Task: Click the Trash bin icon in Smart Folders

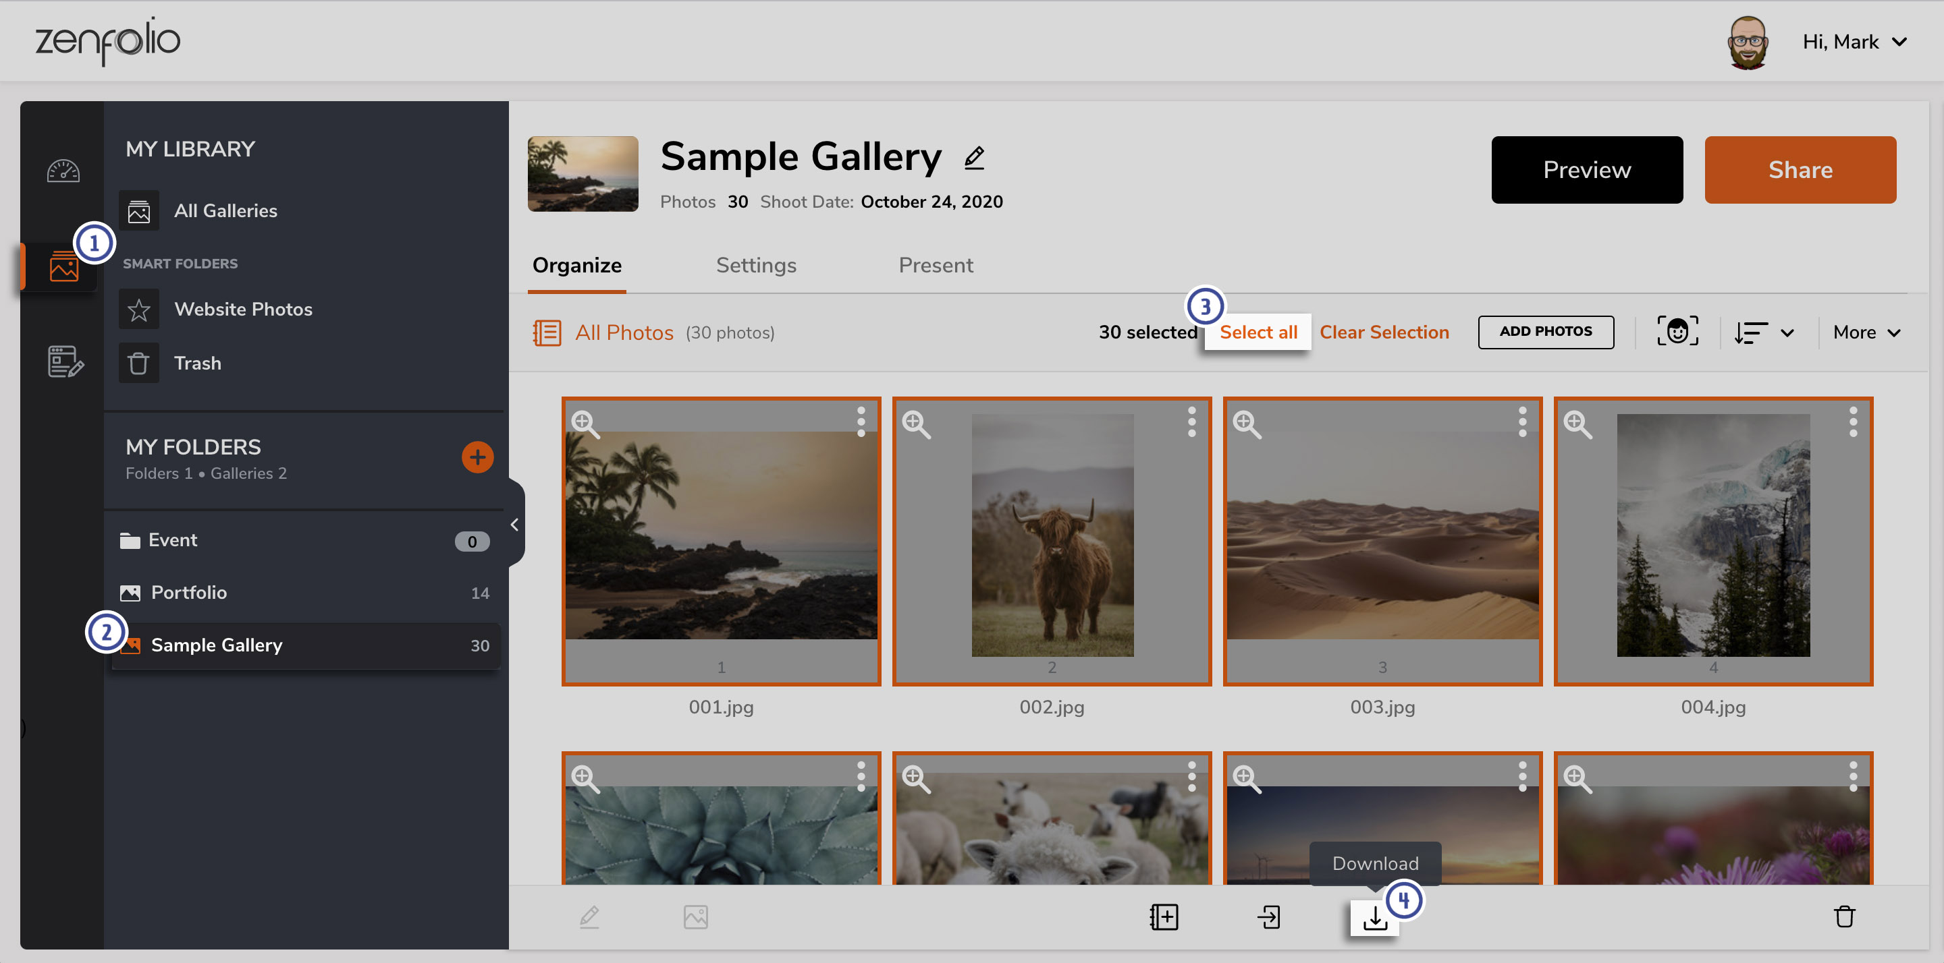Action: click(x=139, y=363)
